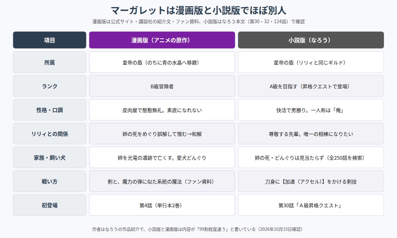Click the cell 姉を光竜の遺跡で亡くす。愛犬どんぐり
This screenshot has width=397, height=238.
click(x=162, y=157)
